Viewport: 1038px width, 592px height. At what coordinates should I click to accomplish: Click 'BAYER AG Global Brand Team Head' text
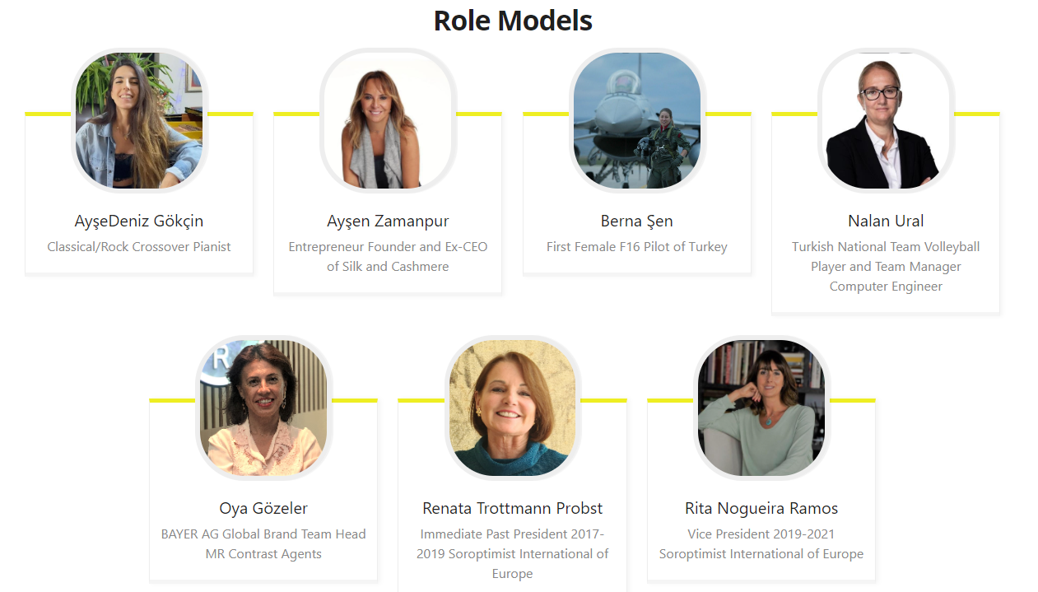click(263, 534)
